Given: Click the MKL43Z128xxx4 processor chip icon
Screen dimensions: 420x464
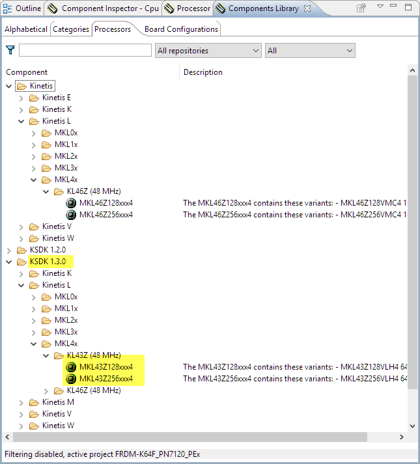Looking at the screenshot, I should (71, 367).
